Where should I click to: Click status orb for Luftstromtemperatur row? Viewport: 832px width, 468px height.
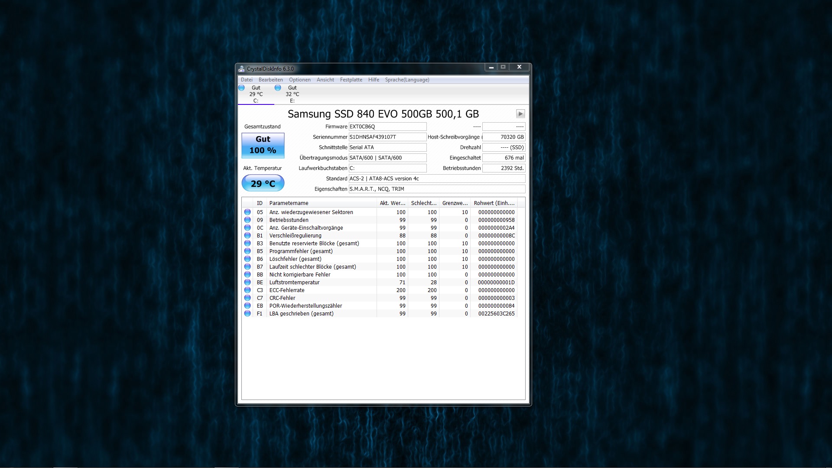pos(247,282)
